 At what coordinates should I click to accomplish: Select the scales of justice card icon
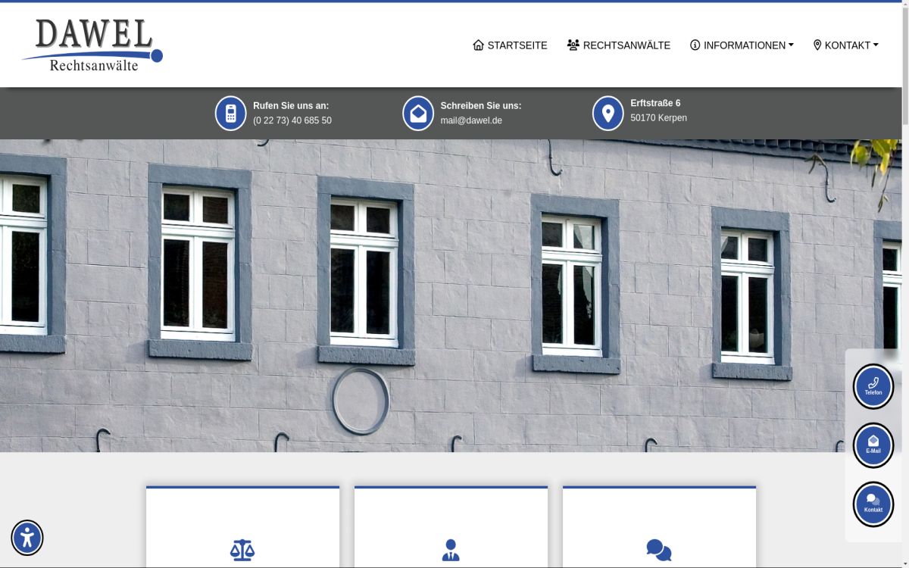[x=242, y=549]
